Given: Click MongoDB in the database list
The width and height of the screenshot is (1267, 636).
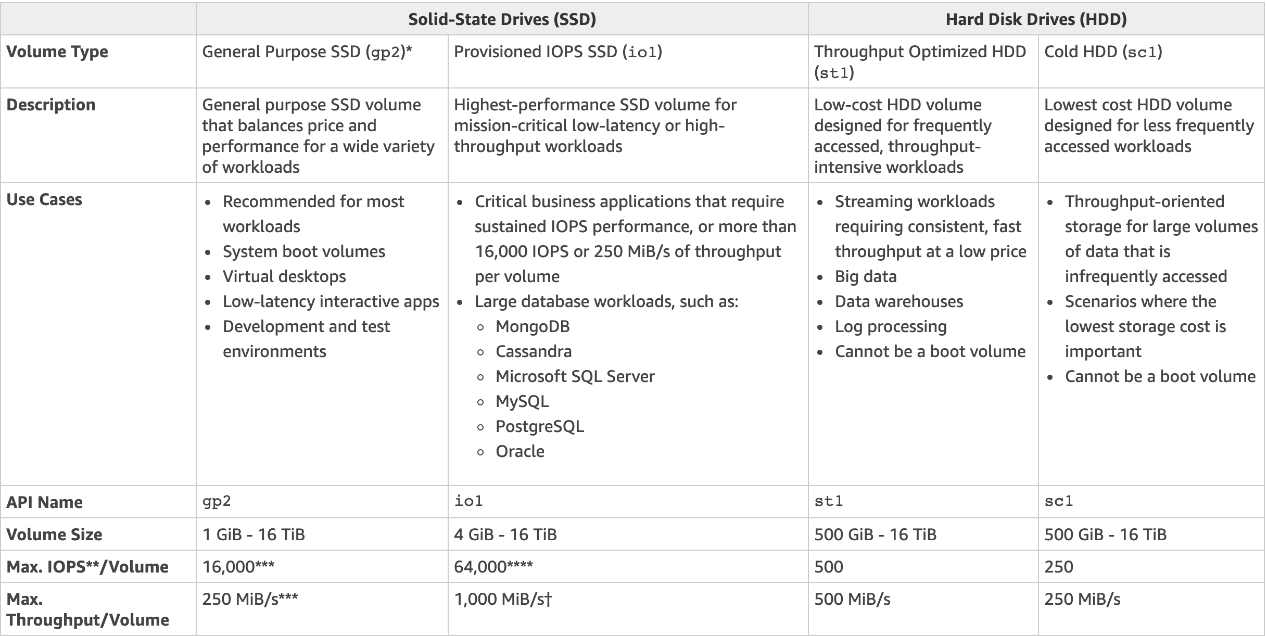Looking at the screenshot, I should click(533, 326).
